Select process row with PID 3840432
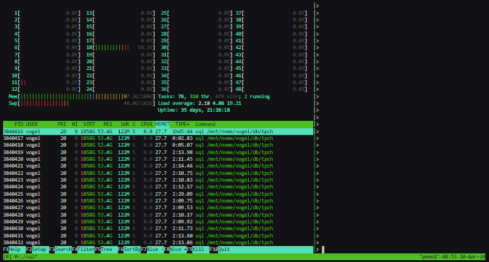Viewport: 489px width, 262px height. pos(158,243)
